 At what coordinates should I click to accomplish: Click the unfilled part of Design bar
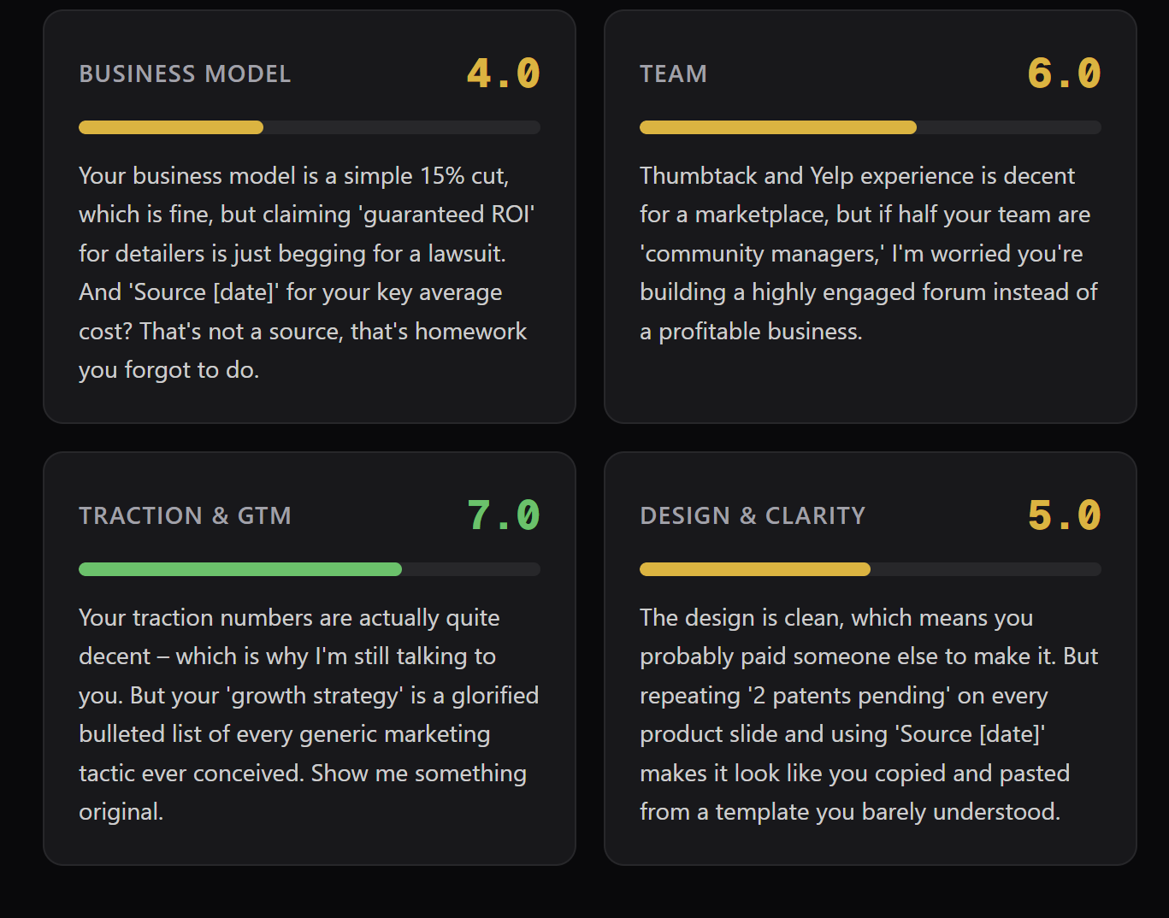[x=986, y=569]
